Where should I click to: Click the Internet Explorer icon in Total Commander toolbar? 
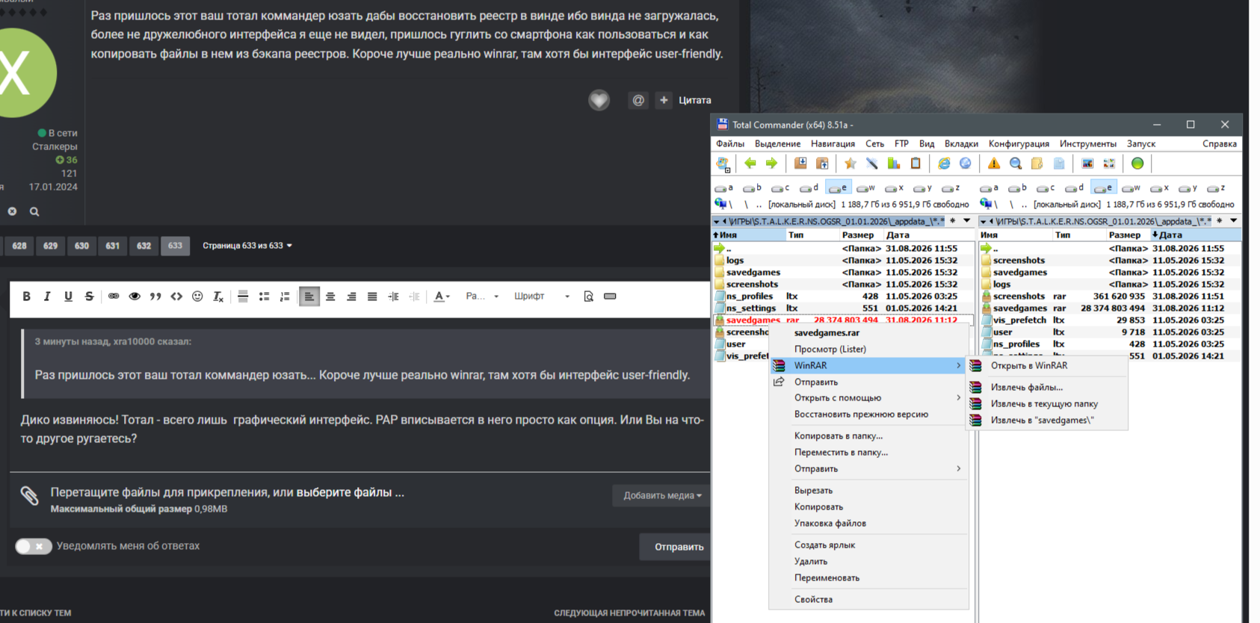[x=944, y=164]
